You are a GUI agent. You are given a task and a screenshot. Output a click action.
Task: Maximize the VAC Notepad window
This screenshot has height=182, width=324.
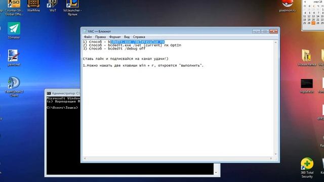pos(265,31)
